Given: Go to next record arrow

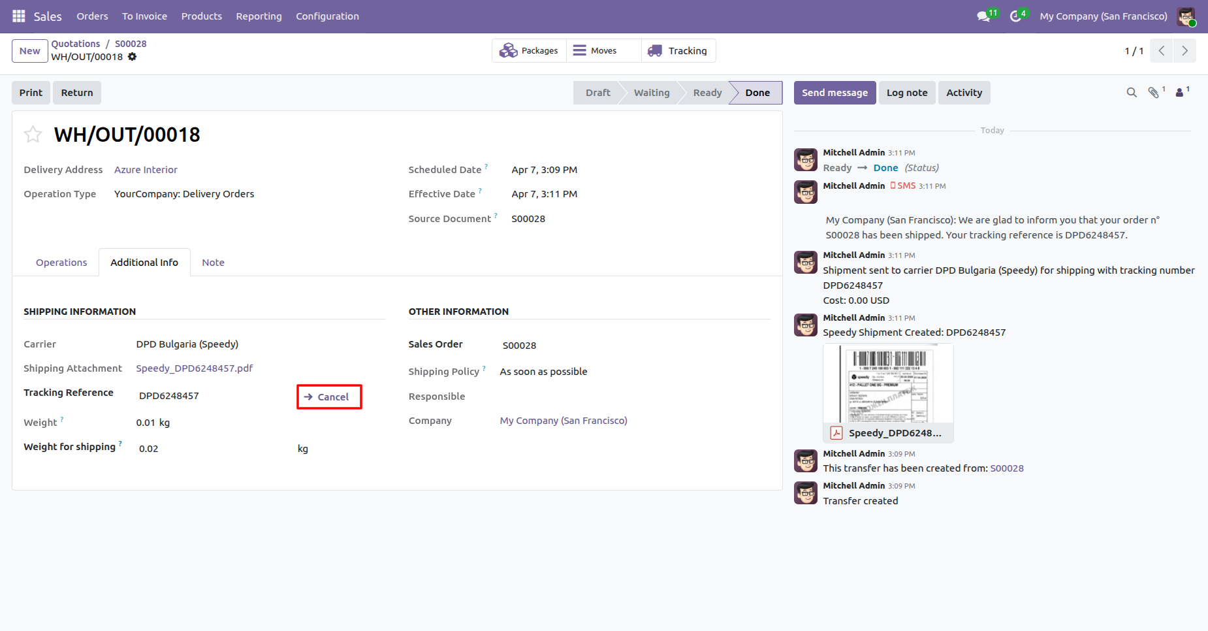Looking at the screenshot, I should pos(1184,51).
